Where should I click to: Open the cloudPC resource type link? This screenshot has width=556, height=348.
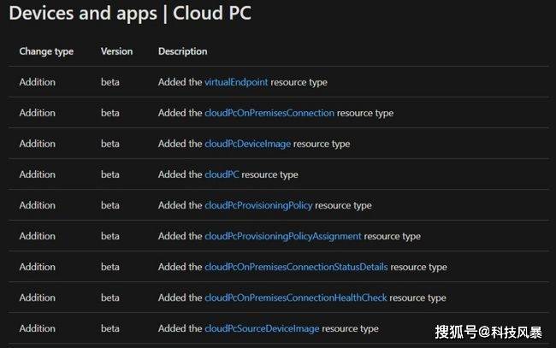pos(222,174)
